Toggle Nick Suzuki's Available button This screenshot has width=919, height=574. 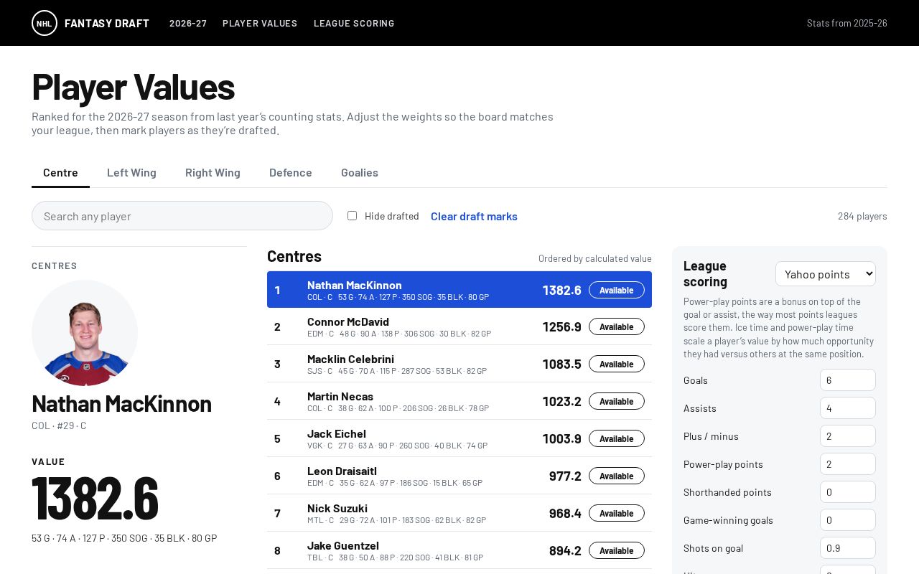pos(617,513)
